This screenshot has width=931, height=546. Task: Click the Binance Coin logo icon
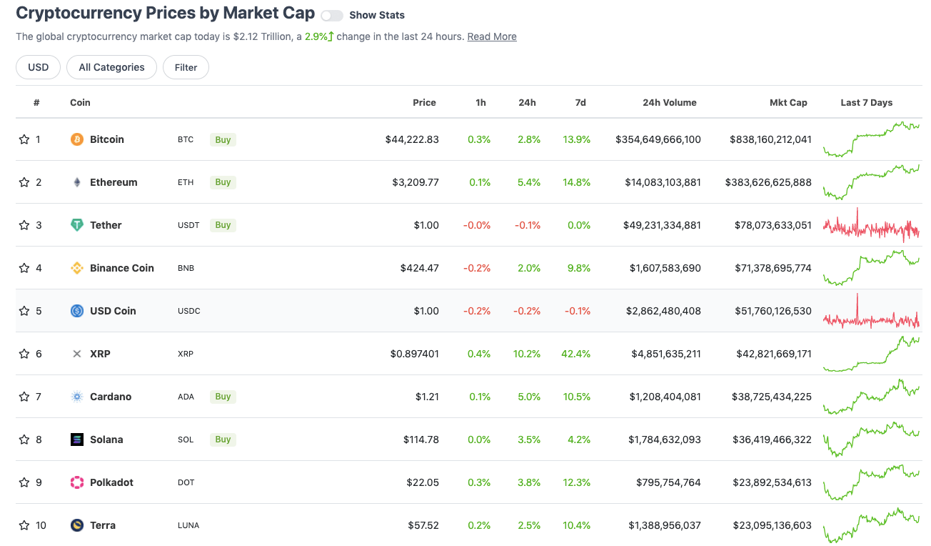(77, 268)
